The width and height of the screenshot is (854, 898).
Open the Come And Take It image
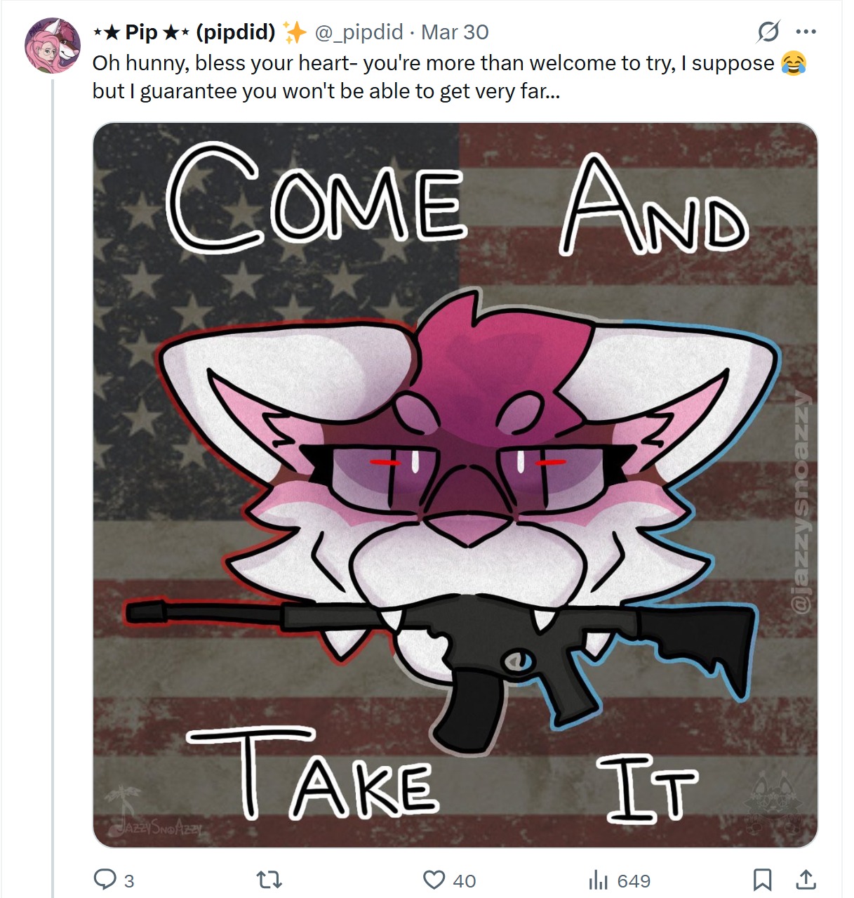click(x=455, y=485)
